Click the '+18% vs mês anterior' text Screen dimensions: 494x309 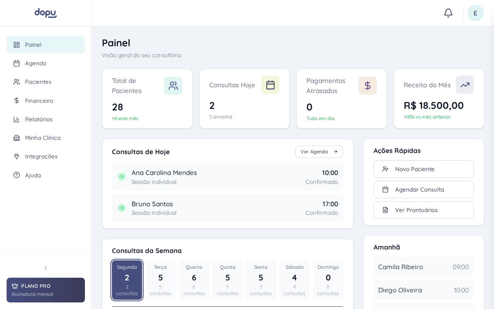(x=427, y=117)
